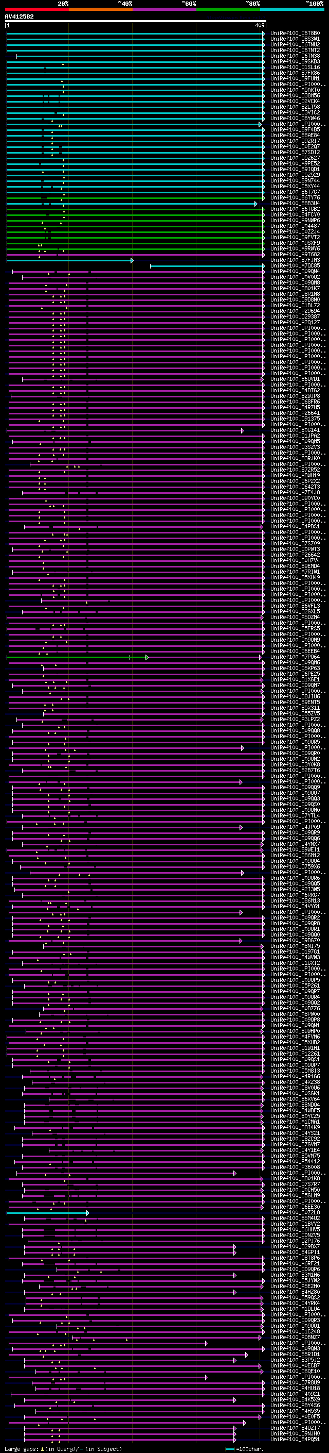Select the UniRef100_B9ENT5 label
Image resolution: width=329 pixels, height=1453 pixels.
[x=295, y=702]
